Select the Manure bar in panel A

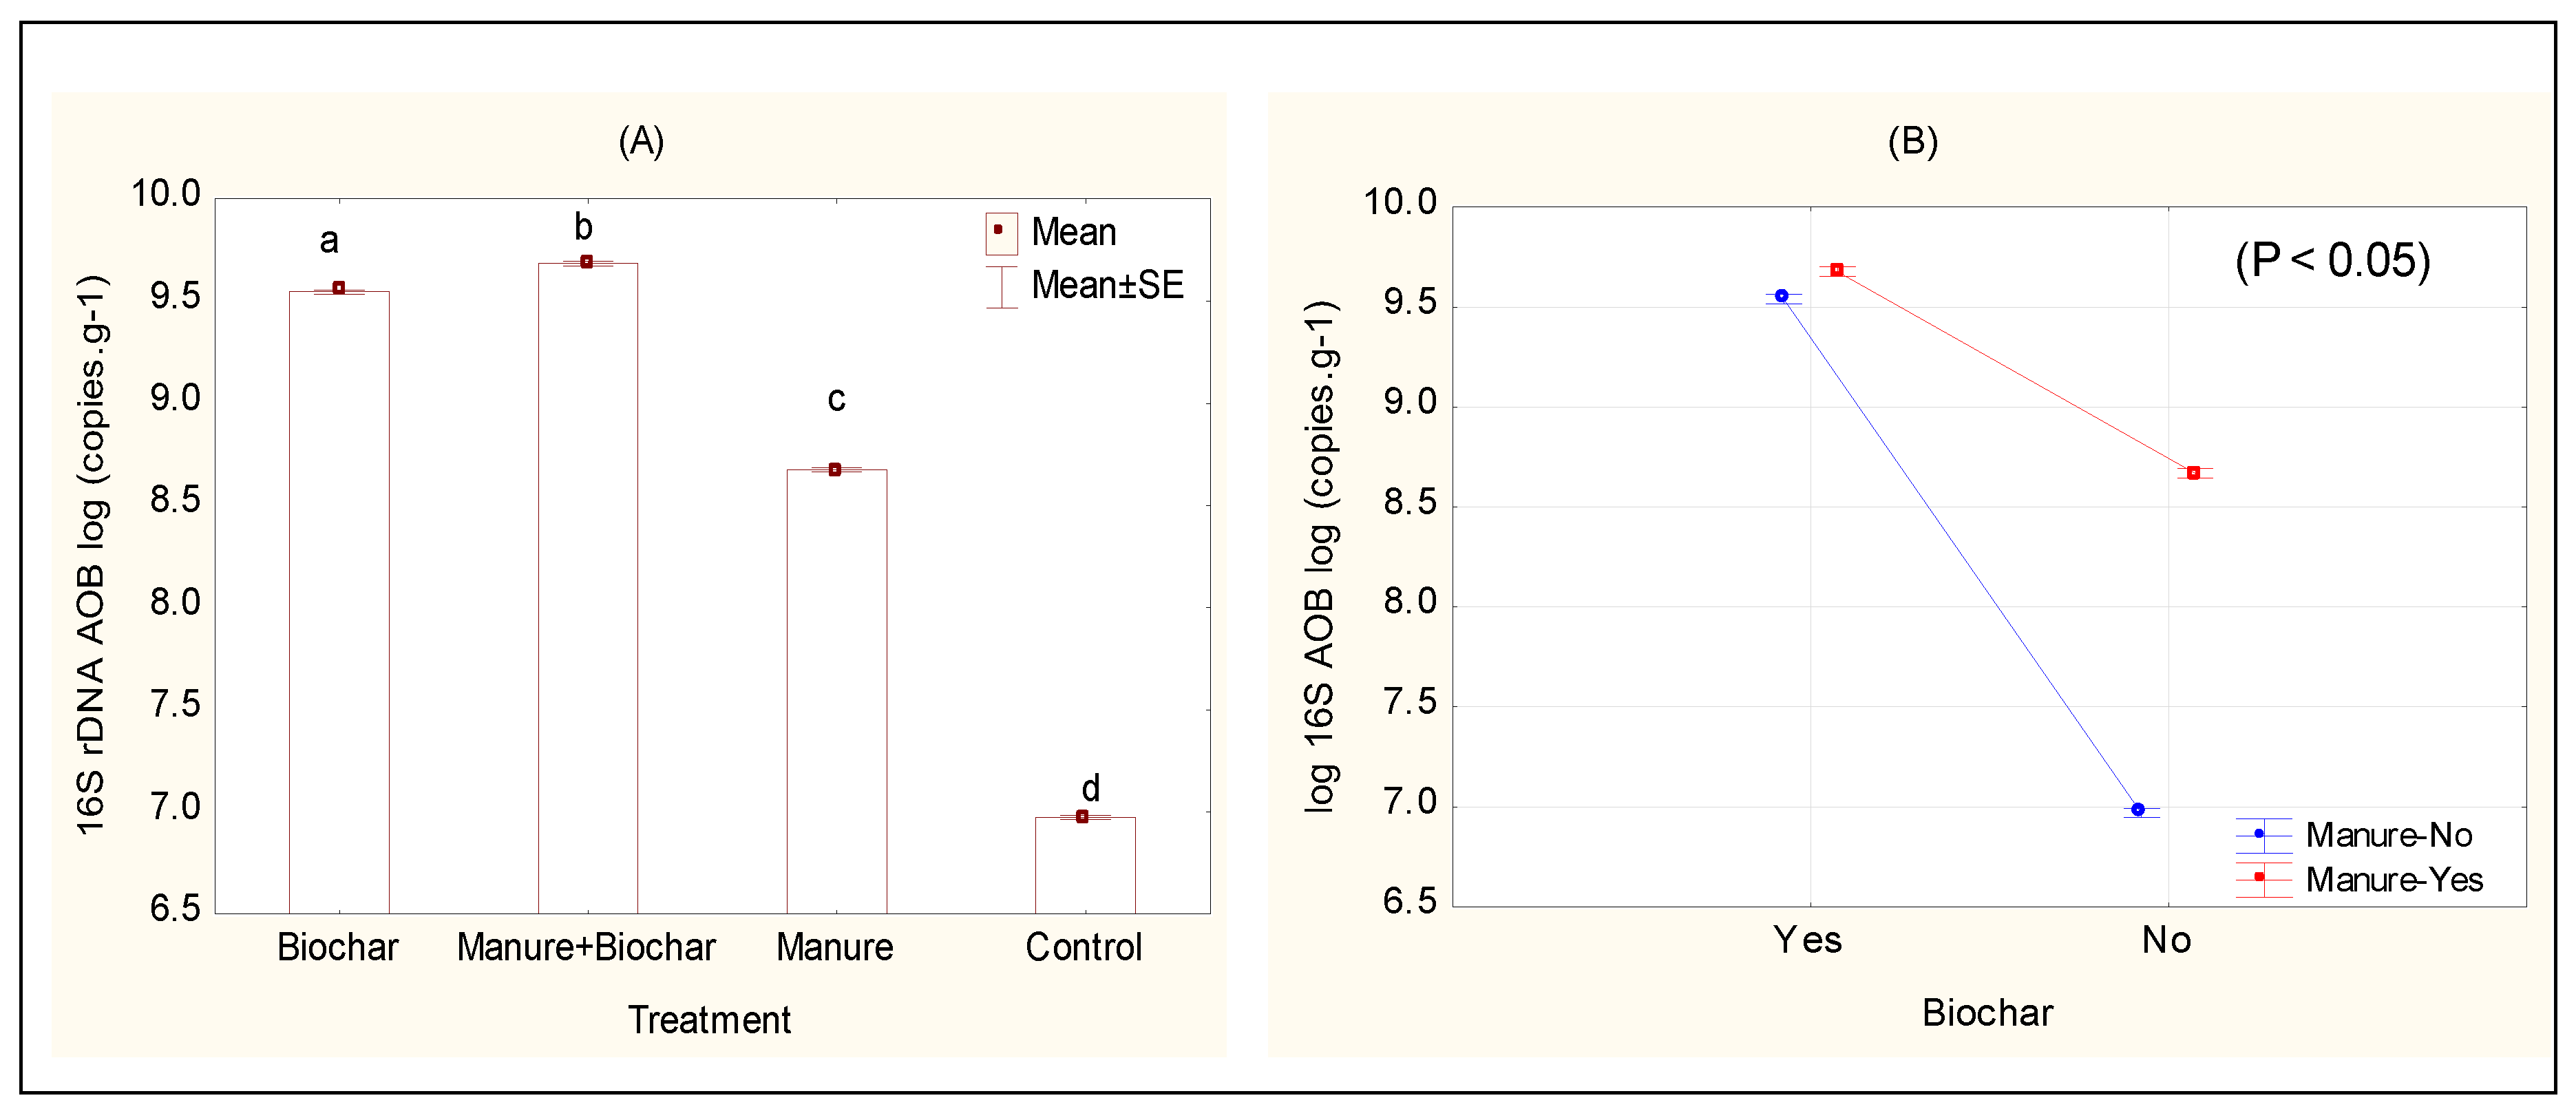point(836,690)
